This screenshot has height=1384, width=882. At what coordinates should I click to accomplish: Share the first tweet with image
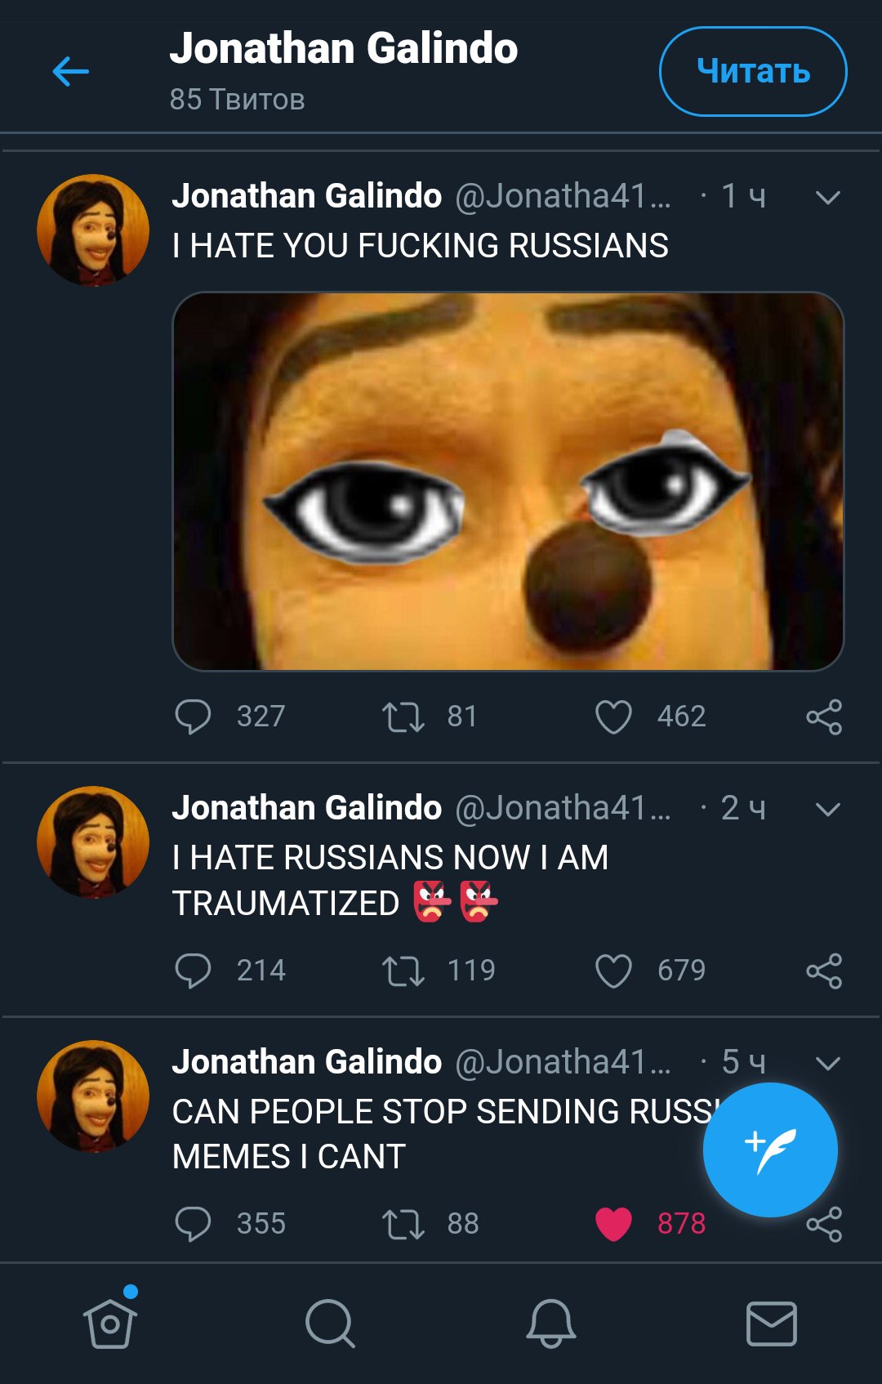click(823, 717)
